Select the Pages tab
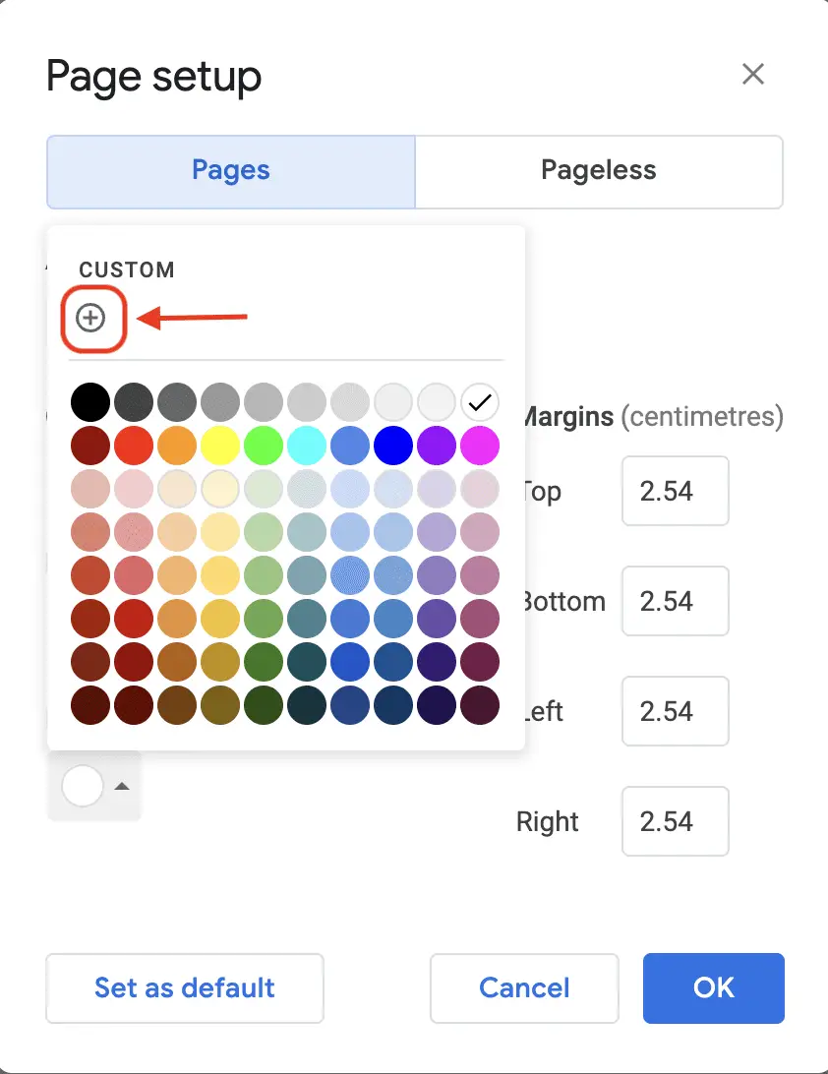828x1074 pixels. (230, 170)
